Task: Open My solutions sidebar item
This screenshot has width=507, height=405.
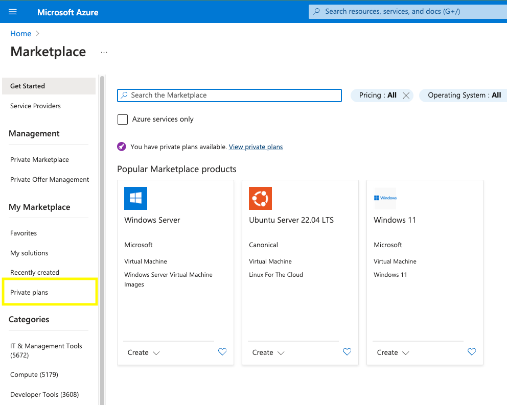Action: pyautogui.click(x=29, y=253)
